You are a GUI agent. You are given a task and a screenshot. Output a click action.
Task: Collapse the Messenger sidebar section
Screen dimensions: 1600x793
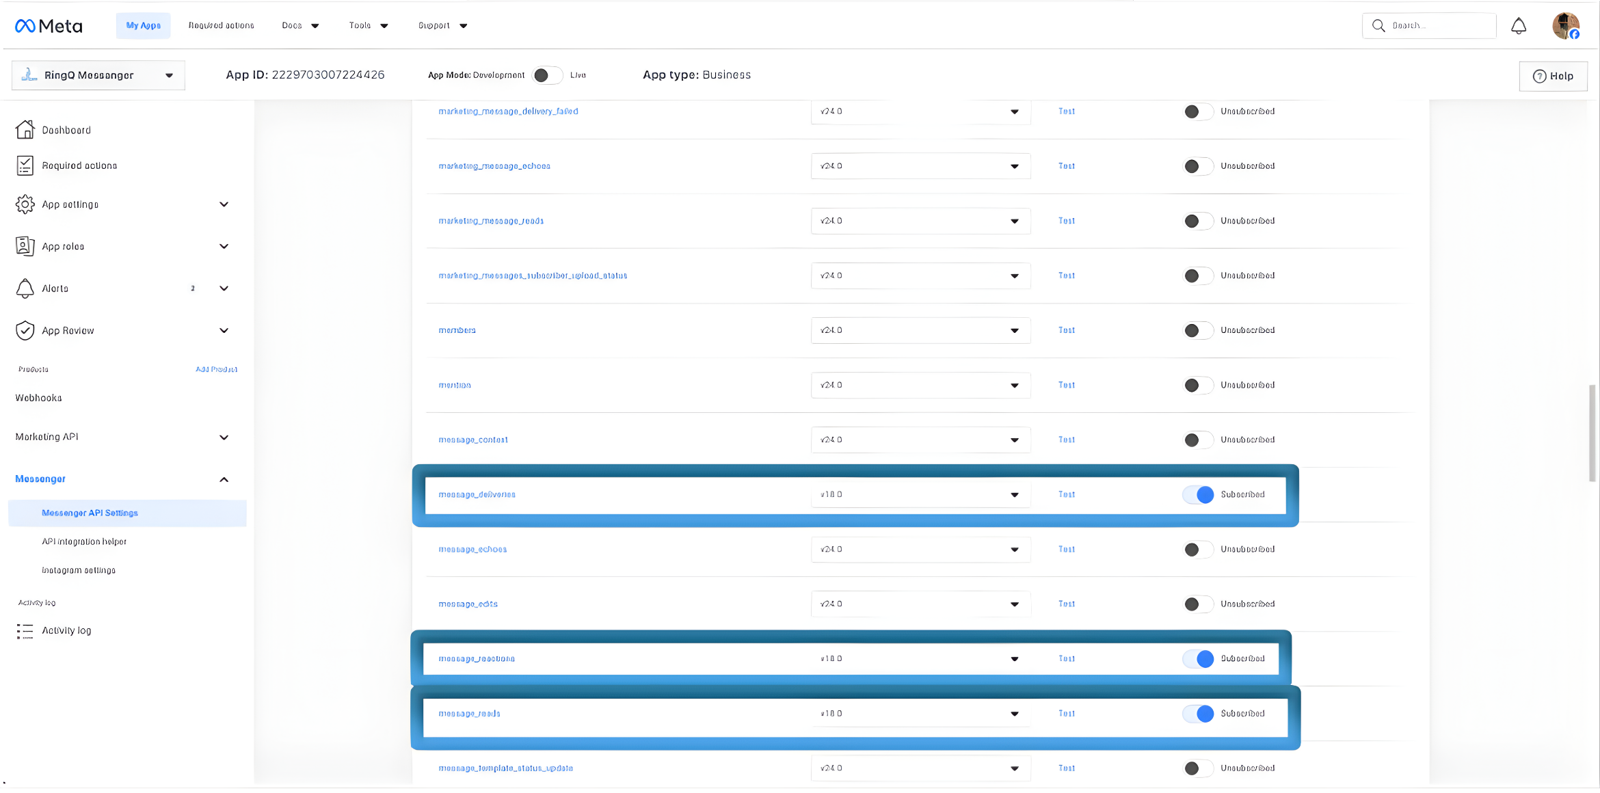pyautogui.click(x=224, y=479)
